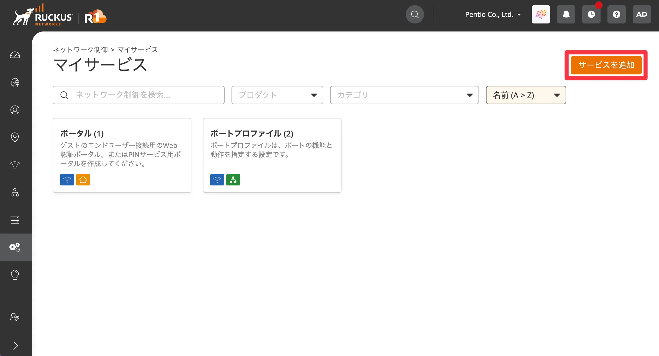Open the colorful map icon in header
Image resolution: width=659 pixels, height=356 pixels.
point(541,14)
